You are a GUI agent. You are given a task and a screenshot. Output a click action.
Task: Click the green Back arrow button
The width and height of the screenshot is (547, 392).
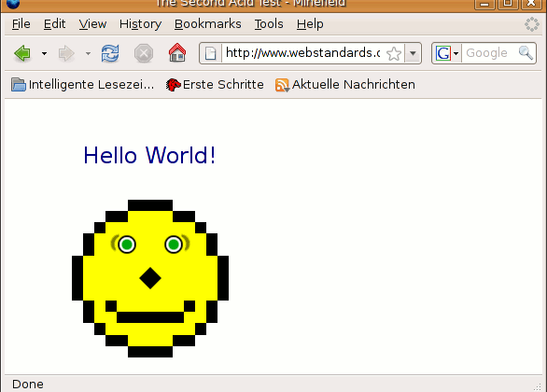[x=22, y=53]
